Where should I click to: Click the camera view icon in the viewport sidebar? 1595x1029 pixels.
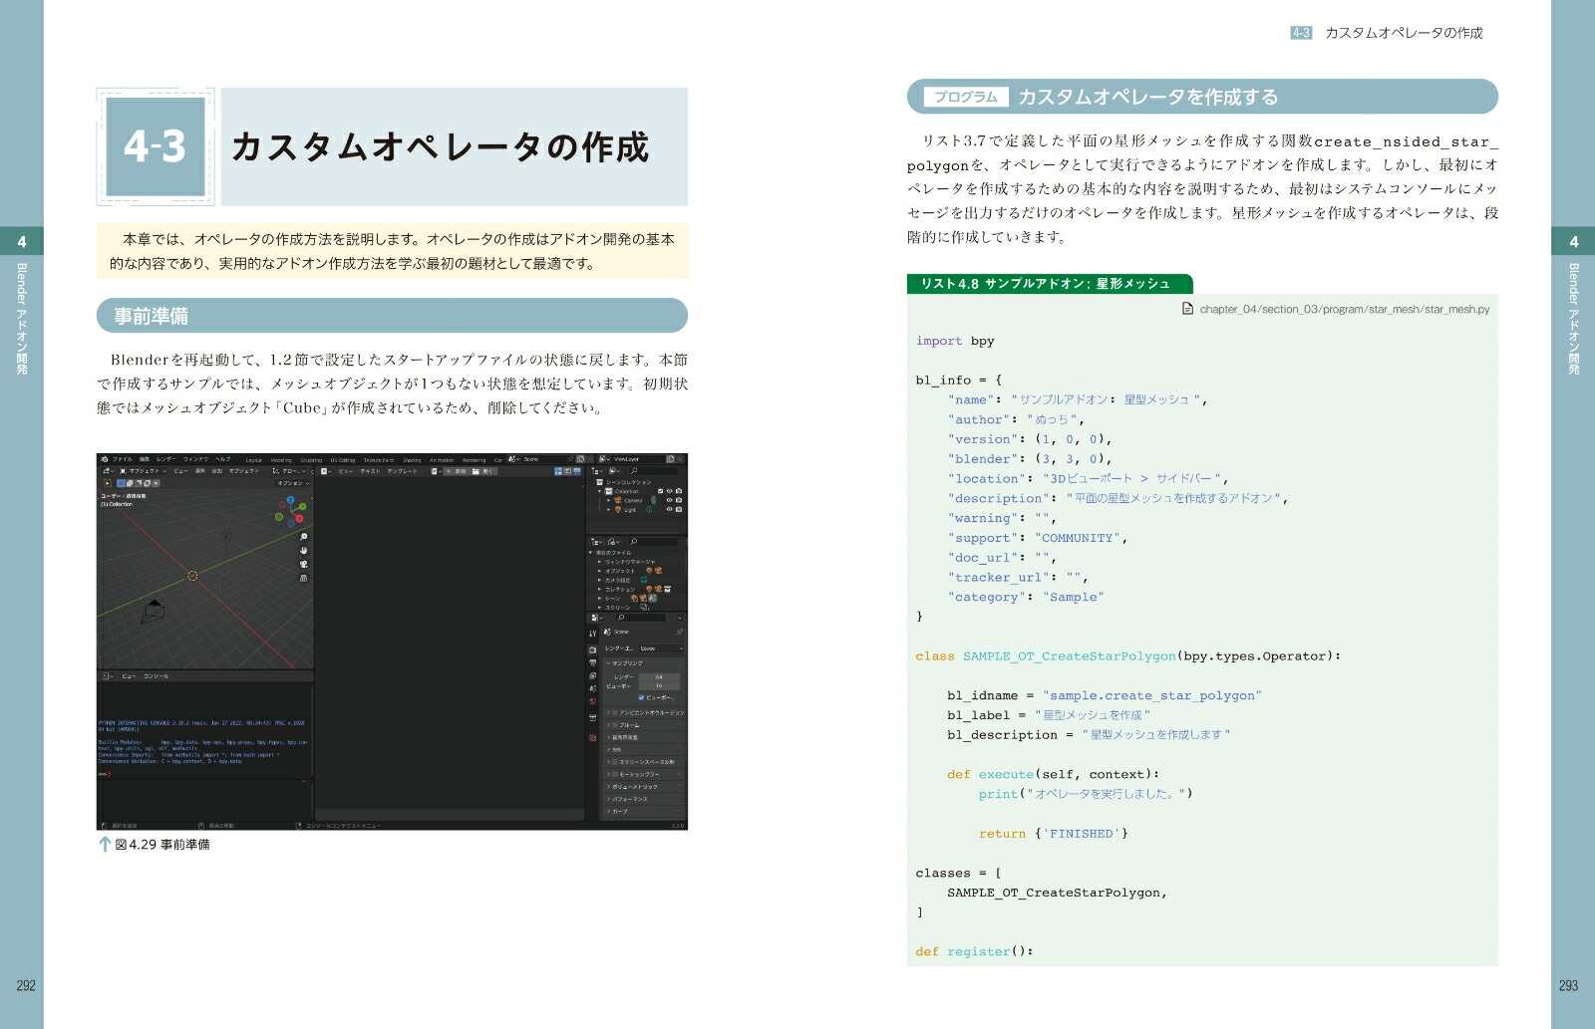click(x=304, y=565)
